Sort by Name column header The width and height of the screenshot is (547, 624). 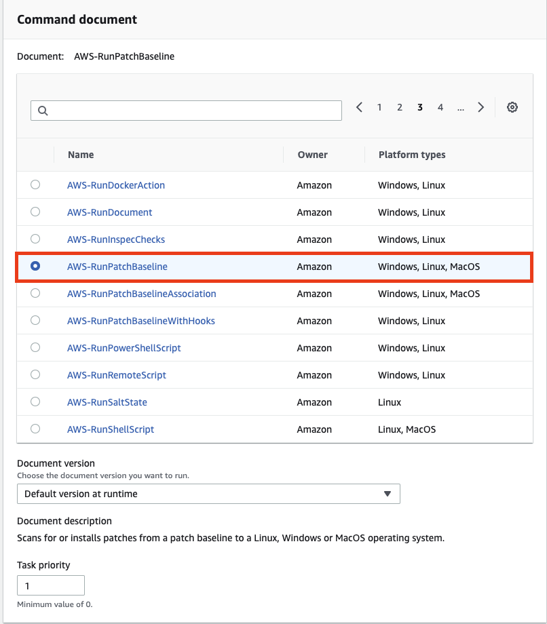(x=81, y=155)
